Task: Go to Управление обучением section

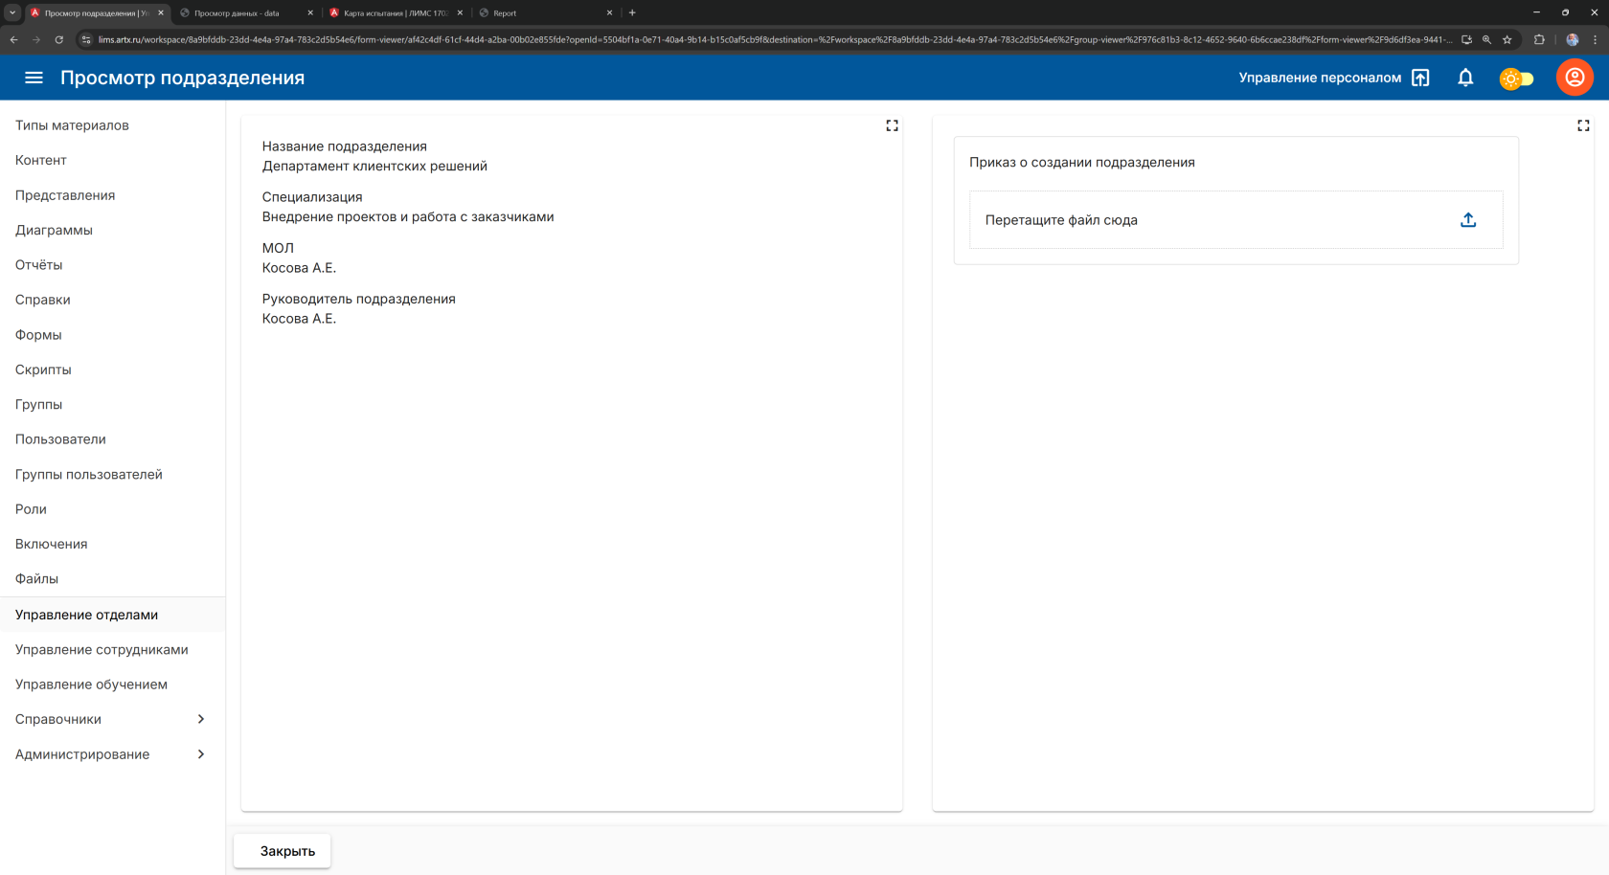Action: (91, 684)
